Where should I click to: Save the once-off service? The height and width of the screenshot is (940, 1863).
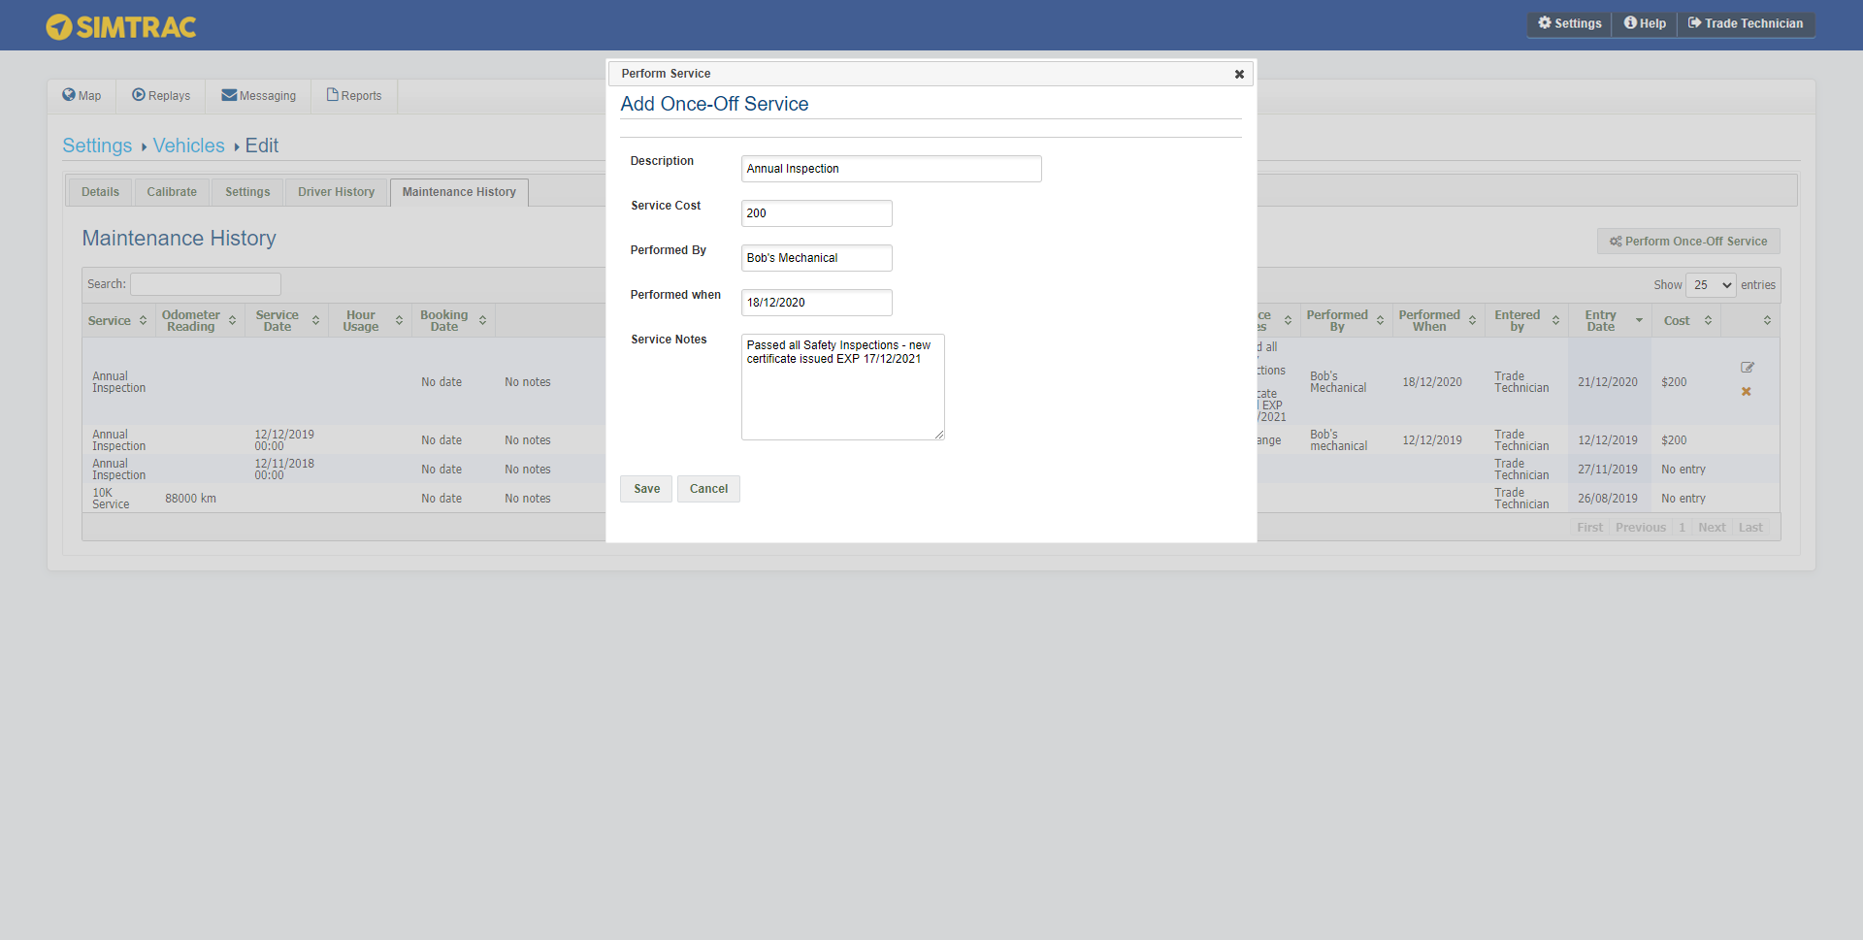click(x=646, y=489)
